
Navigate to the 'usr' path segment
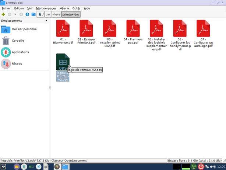click(x=48, y=14)
